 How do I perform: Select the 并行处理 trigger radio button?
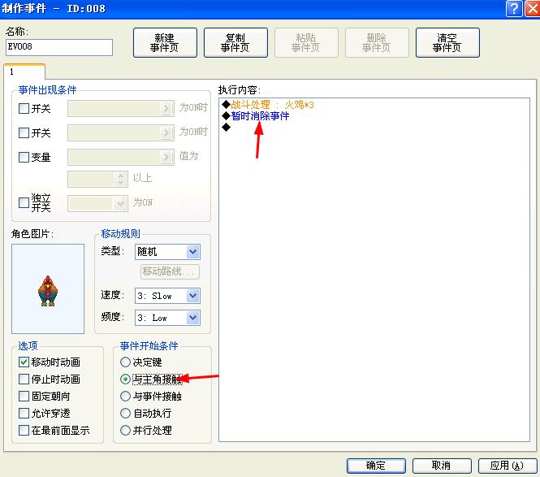click(125, 430)
